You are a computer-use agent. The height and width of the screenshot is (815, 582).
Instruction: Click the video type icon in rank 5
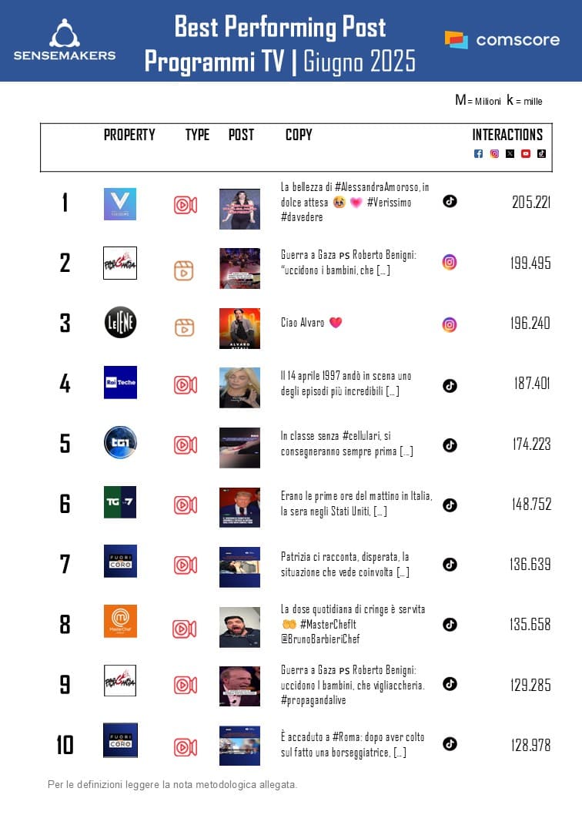(x=185, y=445)
